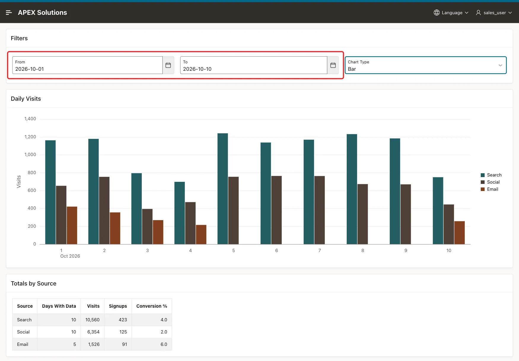519x361 pixels.
Task: Click the sales_user profile icon
Action: pos(478,12)
